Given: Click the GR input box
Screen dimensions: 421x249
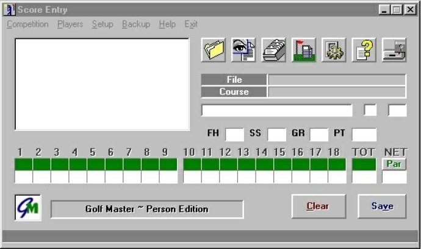Looking at the screenshot, I should [x=318, y=135].
